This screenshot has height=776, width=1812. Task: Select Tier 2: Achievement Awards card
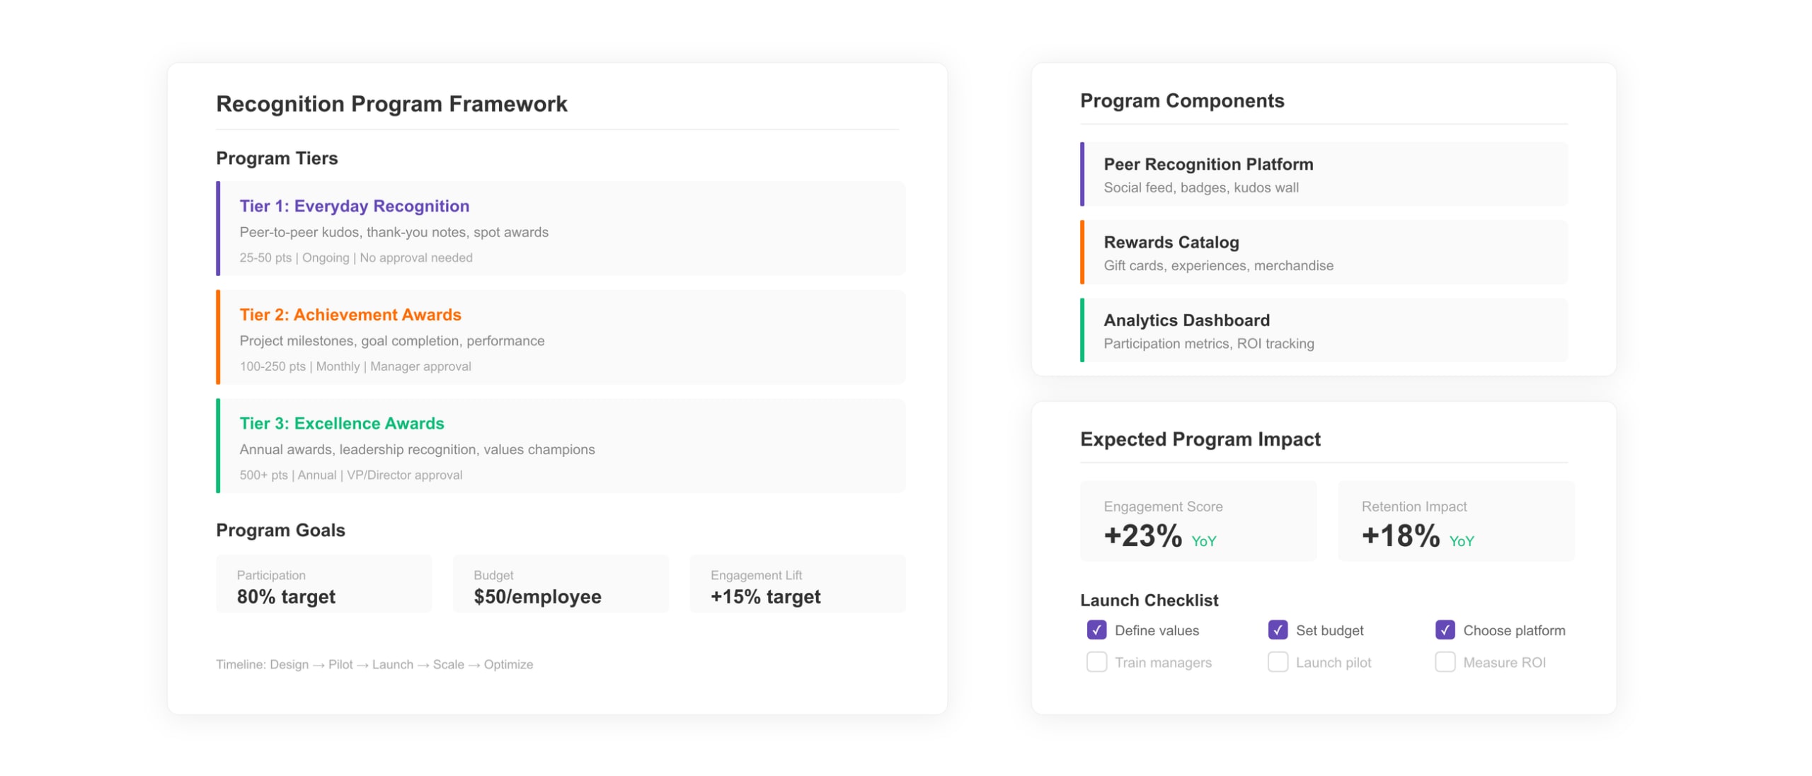coord(559,337)
